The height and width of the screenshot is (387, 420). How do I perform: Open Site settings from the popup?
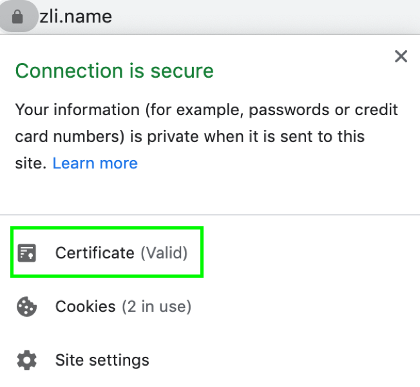(102, 360)
